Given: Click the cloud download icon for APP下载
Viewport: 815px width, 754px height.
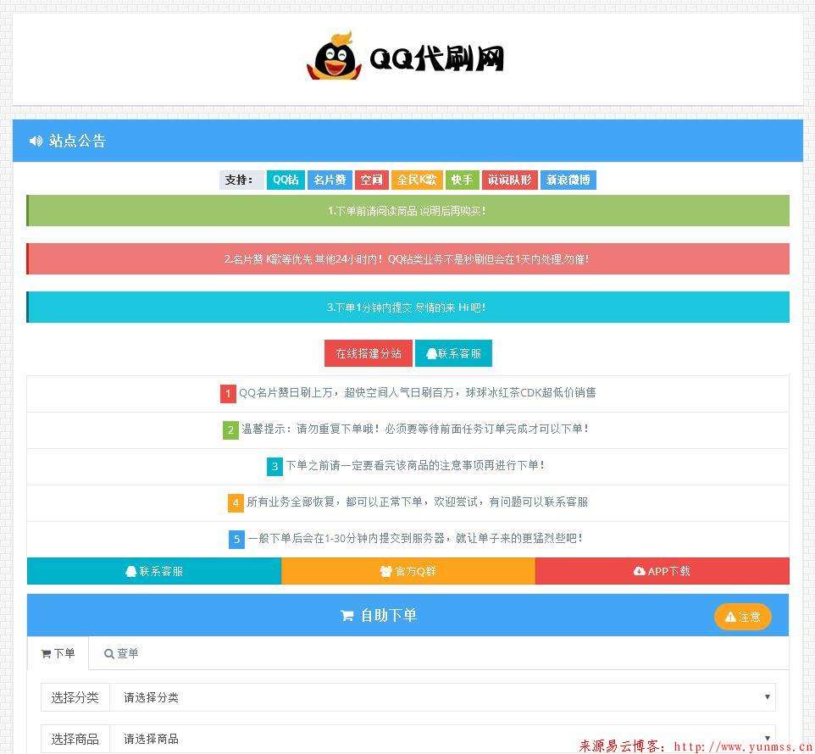Looking at the screenshot, I should point(639,571).
